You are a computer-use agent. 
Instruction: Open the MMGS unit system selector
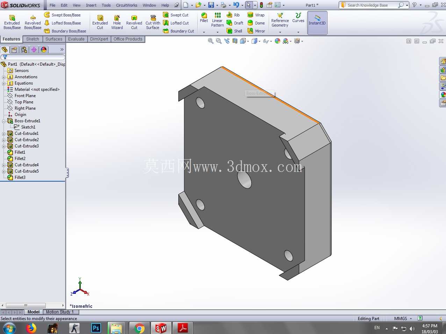point(403,319)
